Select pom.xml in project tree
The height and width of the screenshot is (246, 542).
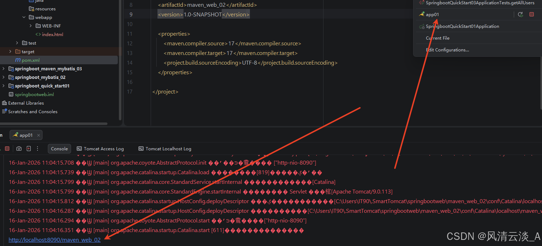(x=31, y=60)
